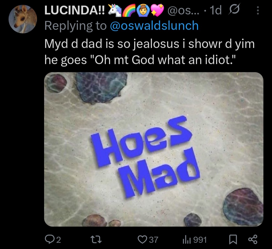Click the sparkling pink heart emoji
272x249 pixels.
click(157, 10)
